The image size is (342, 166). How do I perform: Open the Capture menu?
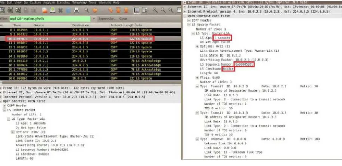click(35, 3)
